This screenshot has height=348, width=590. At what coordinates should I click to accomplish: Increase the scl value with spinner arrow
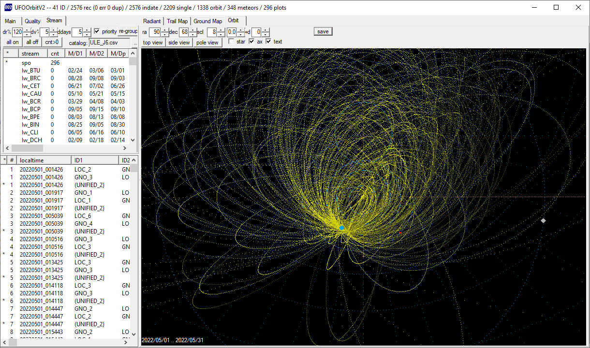[221, 29]
